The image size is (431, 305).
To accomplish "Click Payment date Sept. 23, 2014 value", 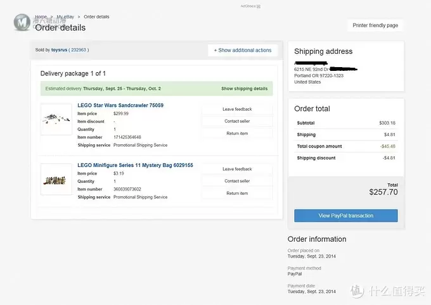I will pyautogui.click(x=312, y=292).
